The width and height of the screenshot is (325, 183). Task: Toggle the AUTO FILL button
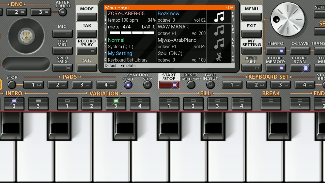coord(251,68)
